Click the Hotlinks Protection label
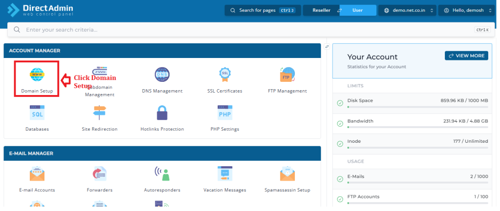 (162, 129)
